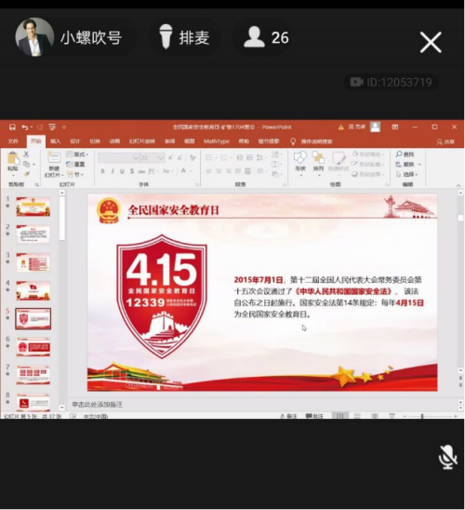Switch to the 插入 Insert tab
Image resolution: width=465 pixels, height=510 pixels.
coord(56,141)
